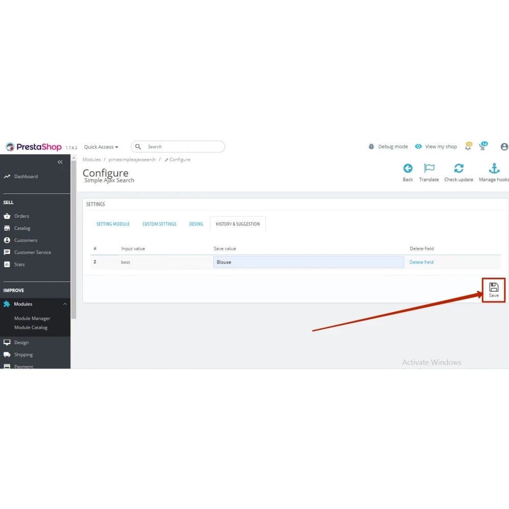Click Delete field link for row 2
The height and width of the screenshot is (509, 509).
click(x=421, y=262)
